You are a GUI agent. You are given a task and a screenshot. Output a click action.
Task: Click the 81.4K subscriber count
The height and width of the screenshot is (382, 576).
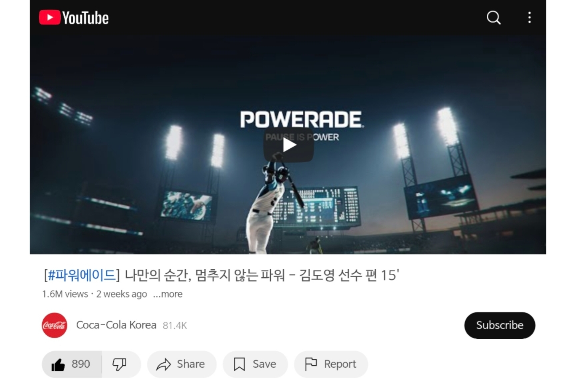coord(175,326)
